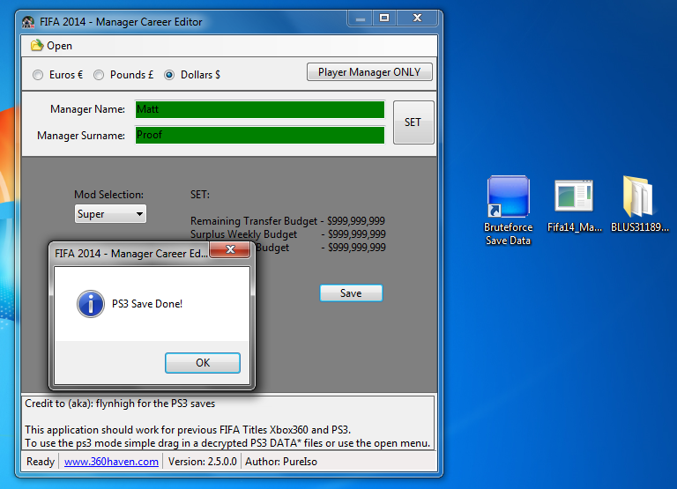Select the Dollars $ currency option
Screen dimensions: 677x489
click(x=192, y=75)
